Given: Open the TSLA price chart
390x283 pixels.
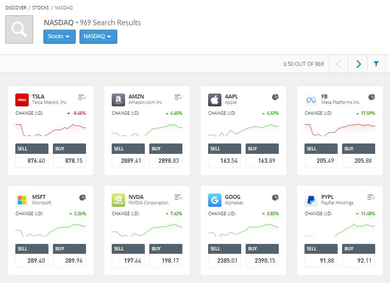Looking at the screenshot, I should pos(51,130).
